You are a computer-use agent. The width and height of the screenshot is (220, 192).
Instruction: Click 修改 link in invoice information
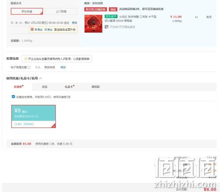point(63,67)
